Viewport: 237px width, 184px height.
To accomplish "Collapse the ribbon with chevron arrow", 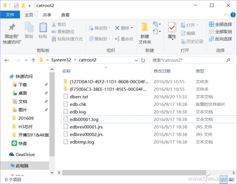I will point(226,15).
